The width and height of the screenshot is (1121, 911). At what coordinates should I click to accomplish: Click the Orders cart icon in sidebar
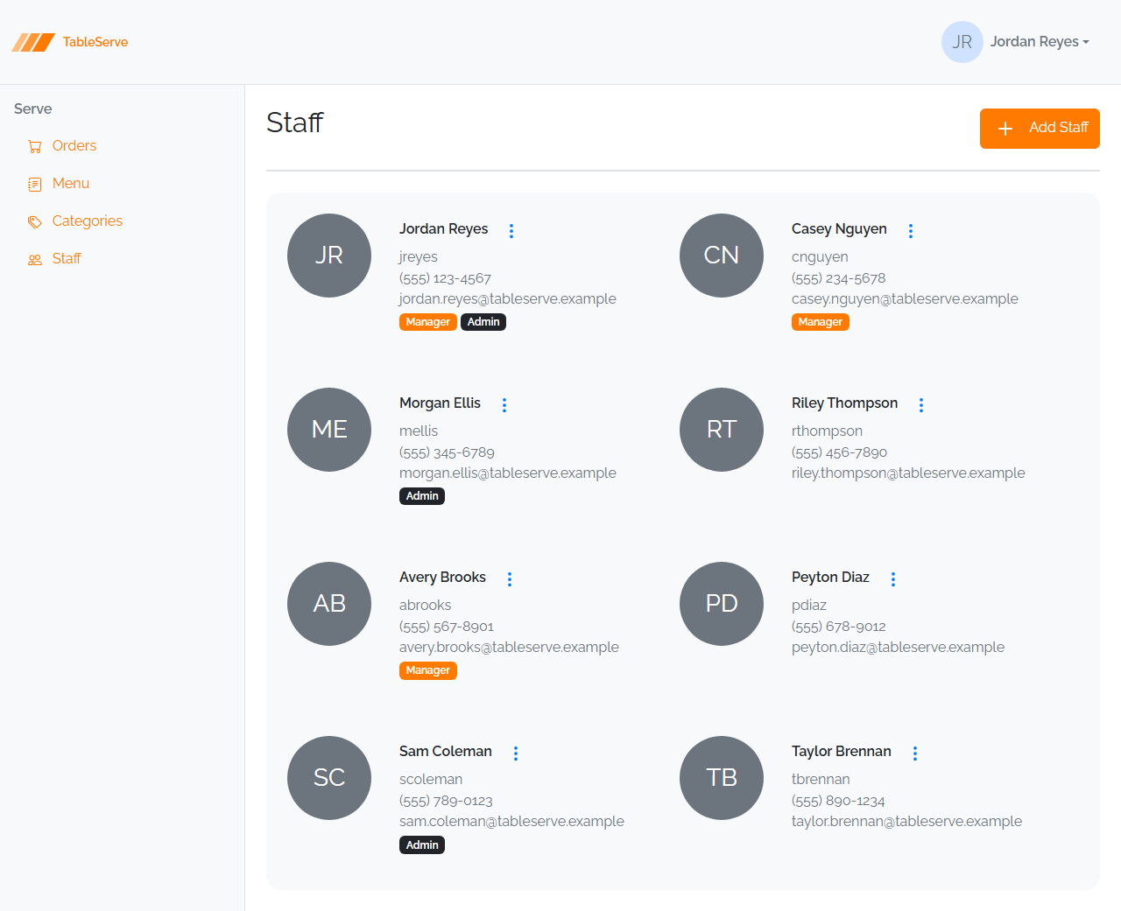[x=35, y=147]
